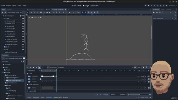The width and height of the screenshot is (178, 100).
Task: Activate the Ruler mode tool
Action: click(50, 12)
